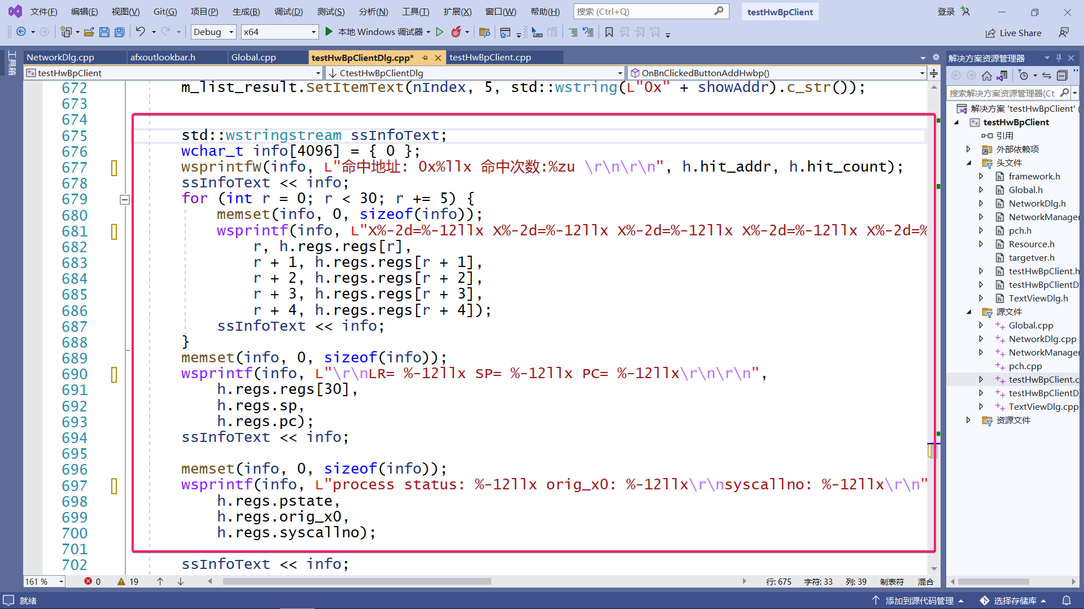Expand the 资源文件 folder in tree
This screenshot has height=609, width=1084.
click(969, 420)
